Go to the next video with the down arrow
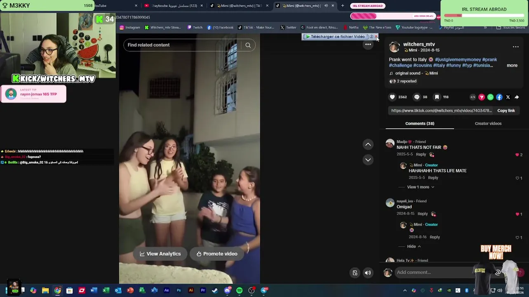 point(368,160)
